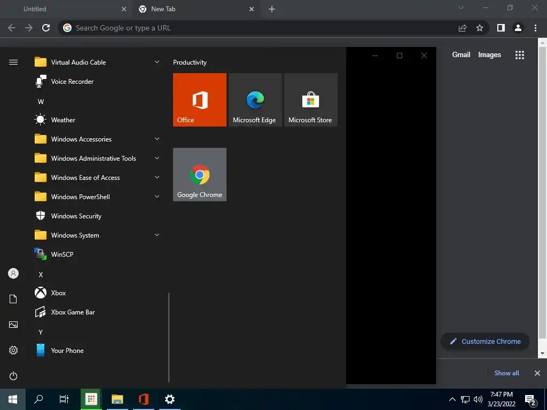Viewport: 547px width, 410px height.
Task: Open Chrome profile avatar icon
Action: pyautogui.click(x=518, y=28)
